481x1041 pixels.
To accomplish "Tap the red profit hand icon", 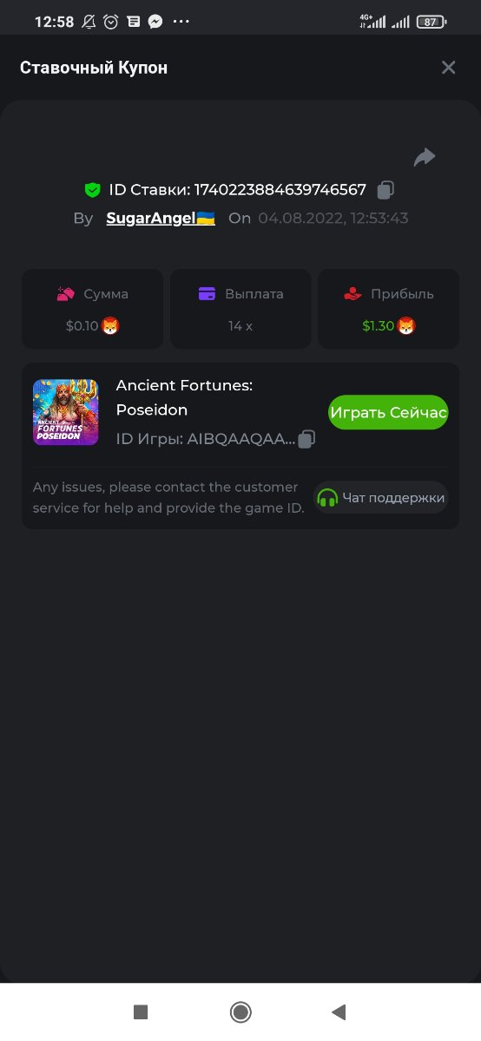I will click(x=353, y=294).
